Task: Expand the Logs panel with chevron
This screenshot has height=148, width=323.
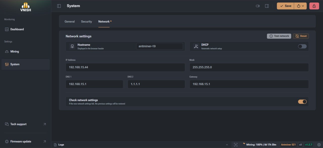Action: tap(227, 145)
